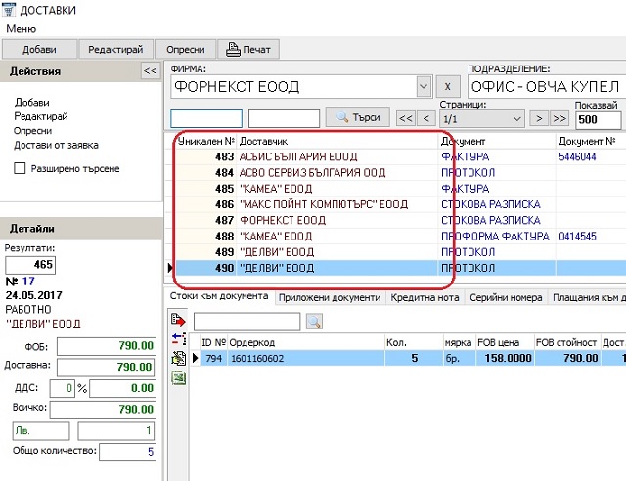The image size is (626, 481).
Task: Sort by the Уникален № column header
Action: click(205, 141)
